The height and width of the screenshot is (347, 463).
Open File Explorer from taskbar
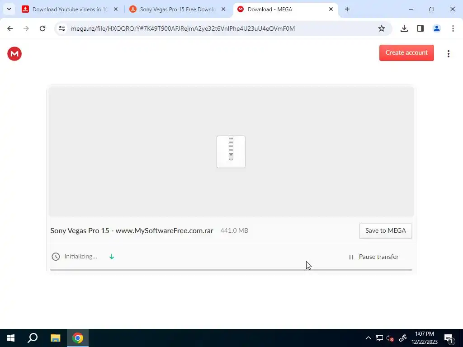click(55, 338)
